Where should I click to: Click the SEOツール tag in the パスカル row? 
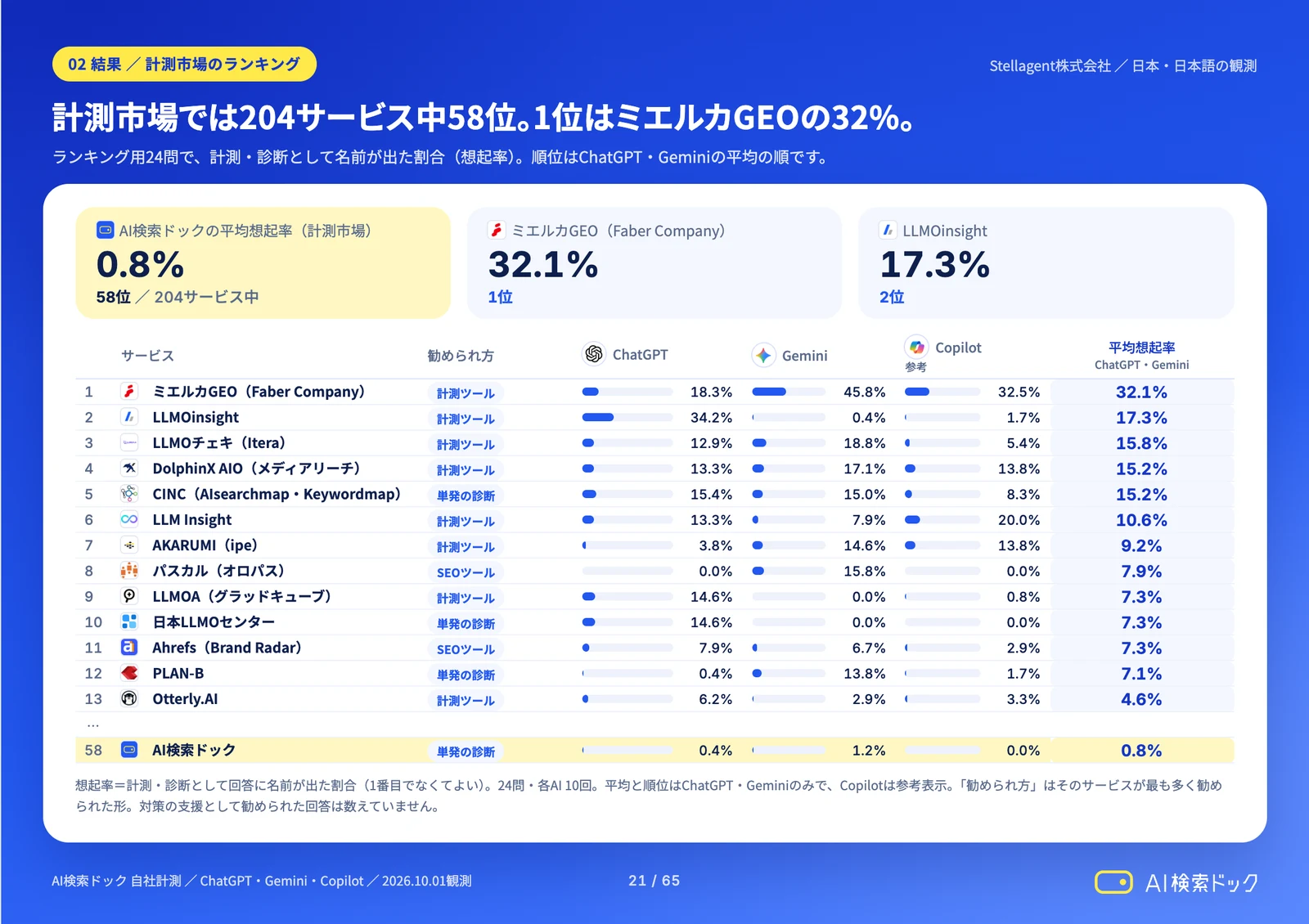(466, 572)
